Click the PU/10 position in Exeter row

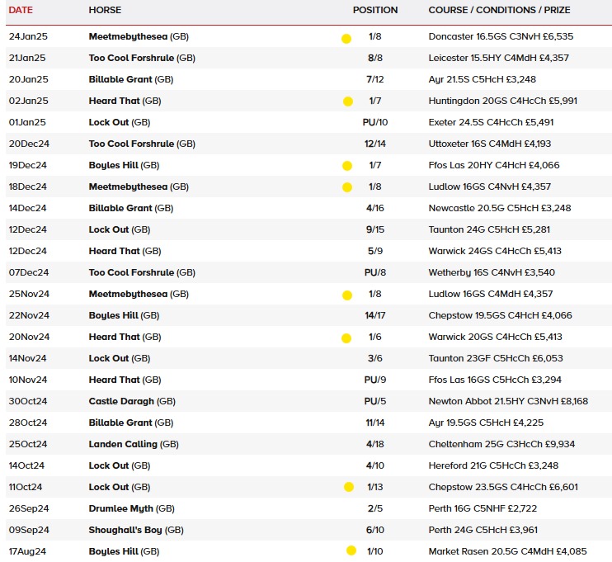click(375, 123)
